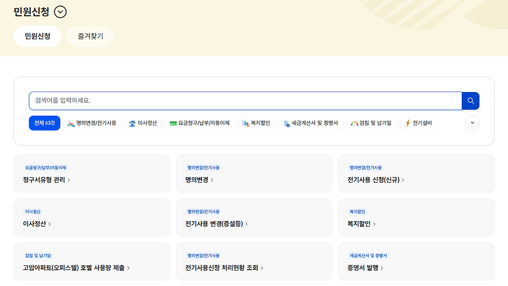Viewport: 508px width, 286px height.
Task: Click the 세금계산서 및 증명서 tag on 증명서 발행
Action: point(368,256)
